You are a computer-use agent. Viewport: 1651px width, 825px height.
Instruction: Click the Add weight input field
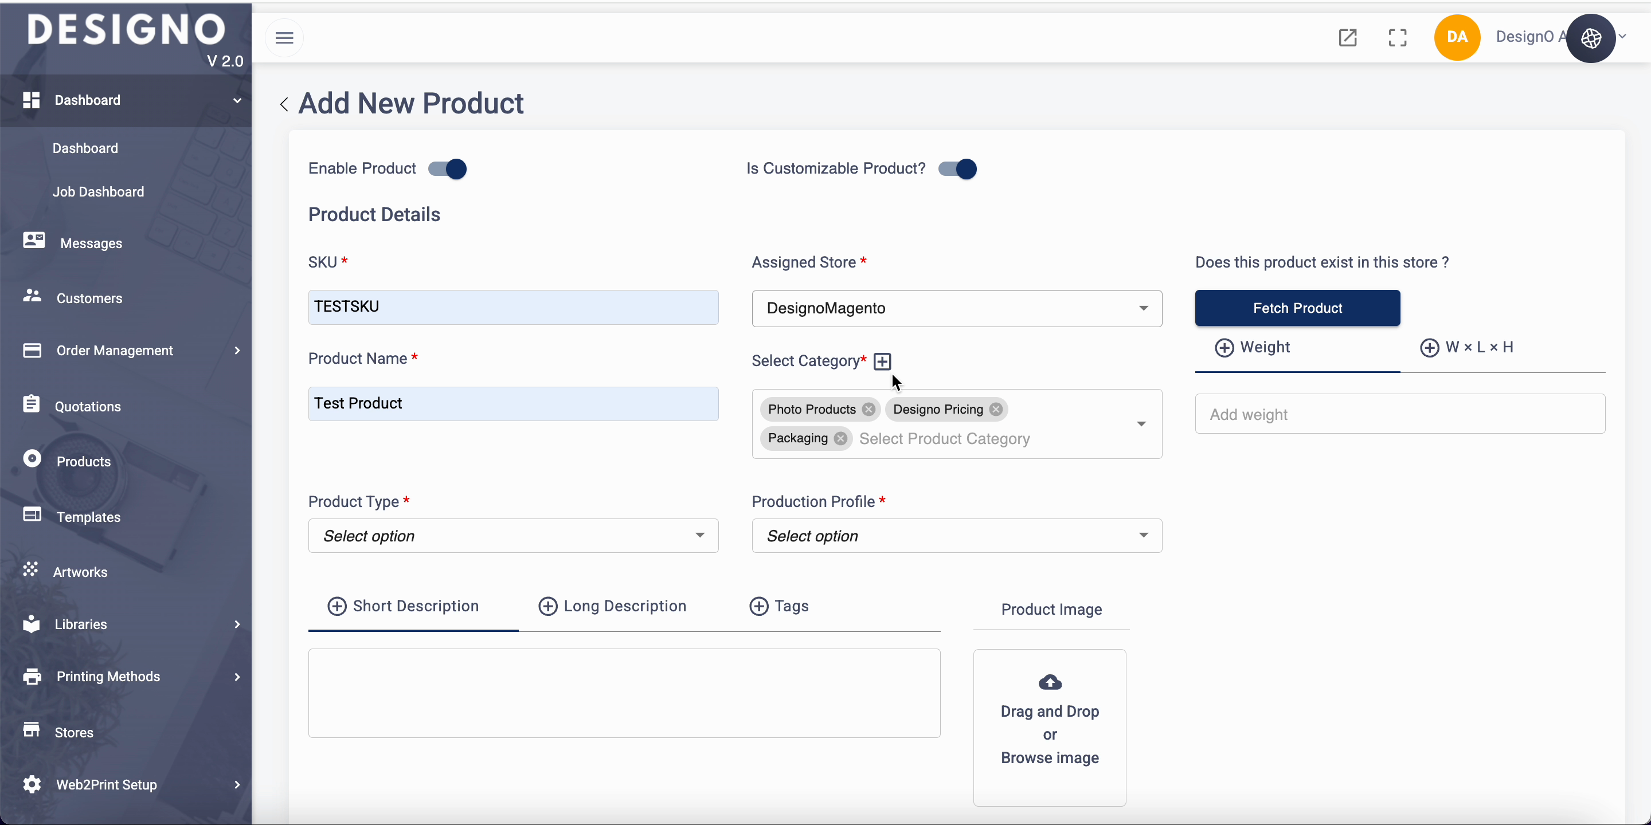tap(1399, 415)
